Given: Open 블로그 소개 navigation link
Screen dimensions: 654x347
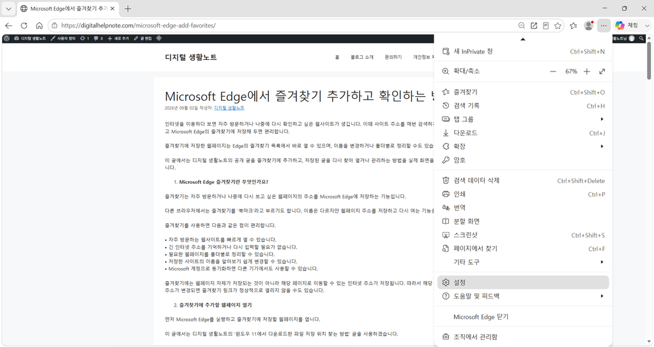Looking at the screenshot, I should tap(361, 57).
